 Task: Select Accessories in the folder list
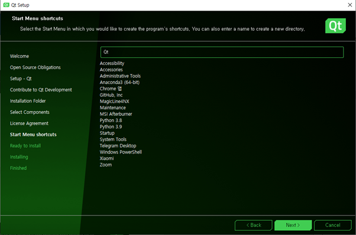click(x=111, y=70)
